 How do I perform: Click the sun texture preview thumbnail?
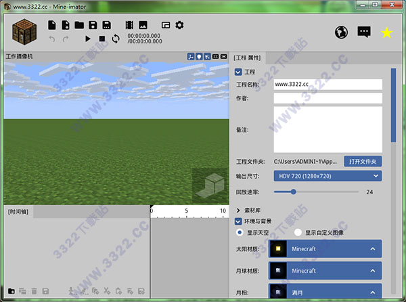pyautogui.click(x=278, y=249)
